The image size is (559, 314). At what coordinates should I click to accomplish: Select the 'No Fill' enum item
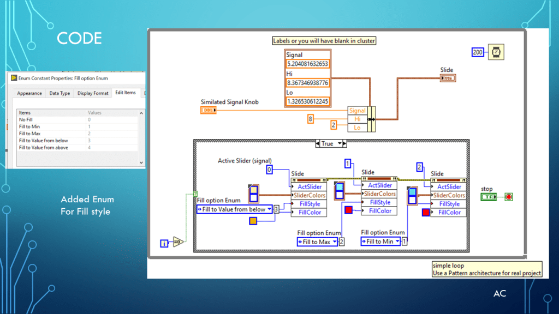tap(26, 119)
